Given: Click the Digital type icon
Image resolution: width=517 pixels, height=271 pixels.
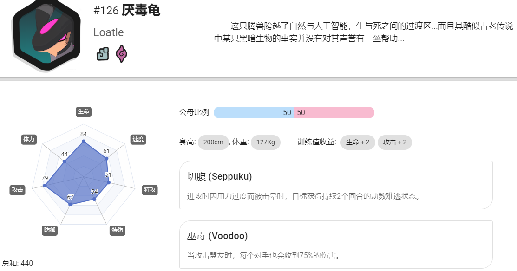Looking at the screenshot, I should pos(103,54).
